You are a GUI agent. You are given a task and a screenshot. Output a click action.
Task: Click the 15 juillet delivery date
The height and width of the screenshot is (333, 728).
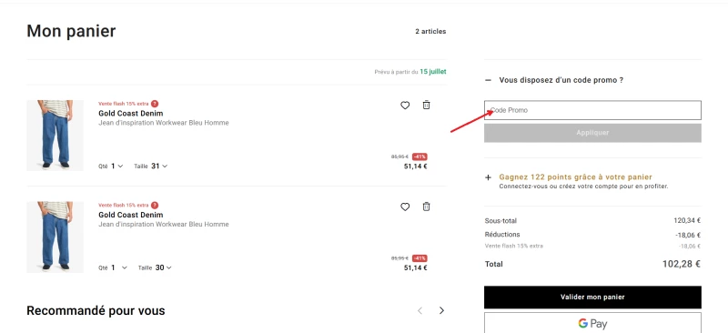433,72
